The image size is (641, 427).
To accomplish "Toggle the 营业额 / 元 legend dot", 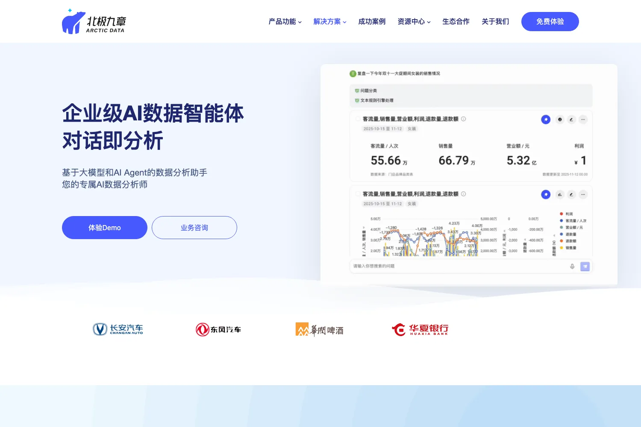I will [x=562, y=228].
